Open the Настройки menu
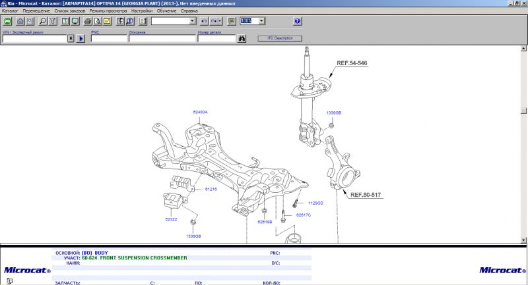Image resolution: width=528 pixels, height=285 pixels. [x=142, y=11]
